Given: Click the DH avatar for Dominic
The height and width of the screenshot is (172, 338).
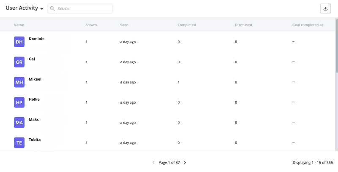Looking at the screenshot, I should 19,42.
